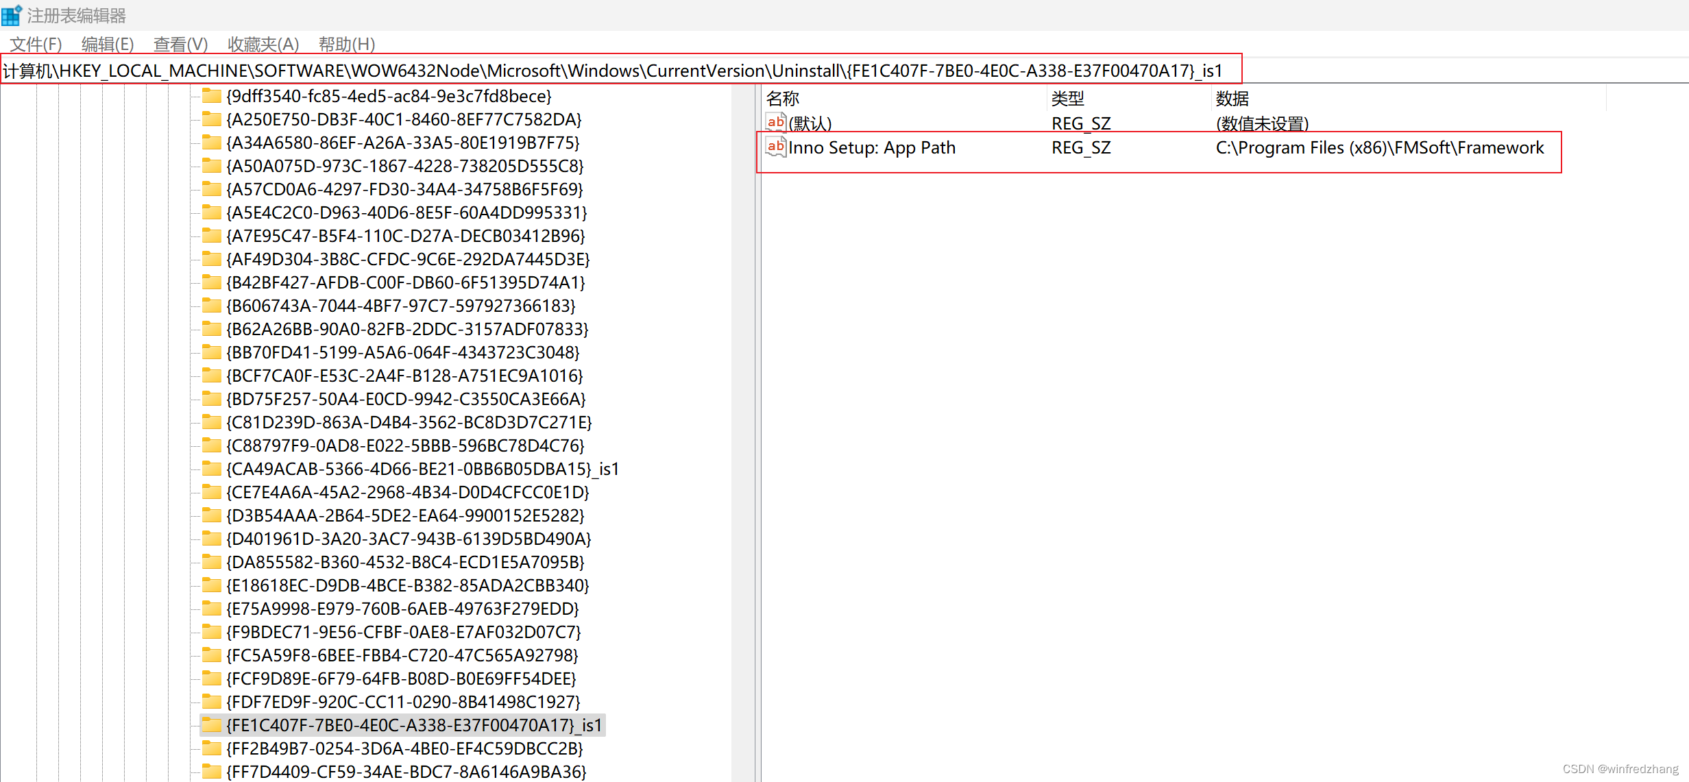Click folder icon of {D3B54AAA-2B64-5DE2-EA64-9900152E5282}
The width and height of the screenshot is (1689, 782).
(x=212, y=515)
